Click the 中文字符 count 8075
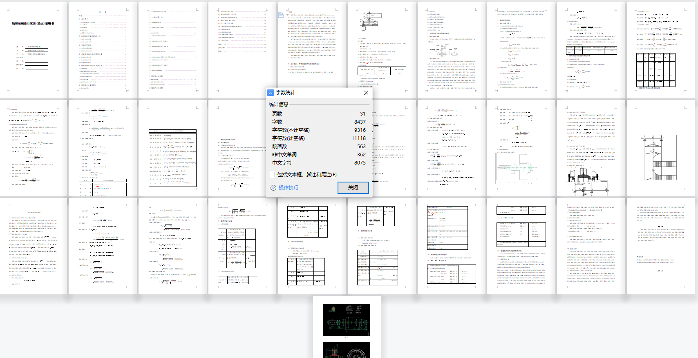 click(360, 163)
